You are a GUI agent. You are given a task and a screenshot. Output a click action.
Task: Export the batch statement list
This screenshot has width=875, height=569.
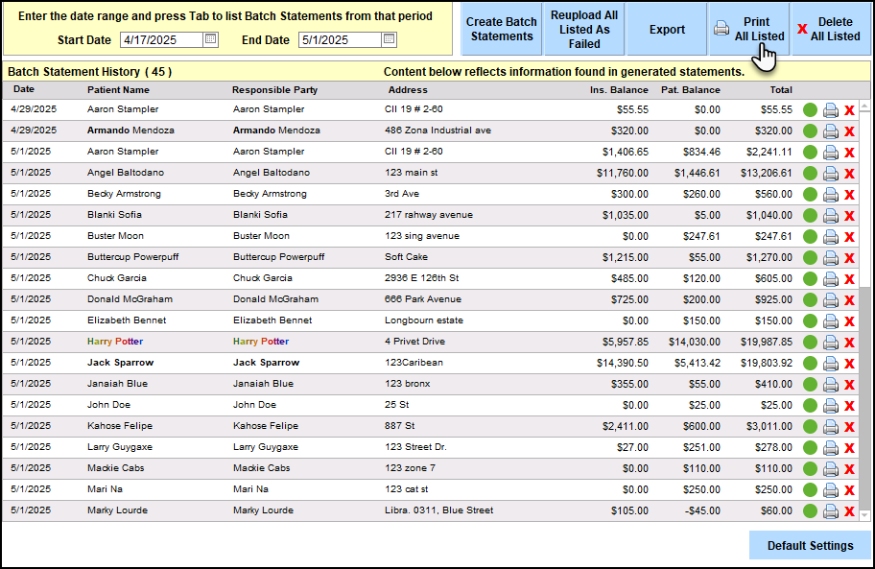pyautogui.click(x=667, y=29)
